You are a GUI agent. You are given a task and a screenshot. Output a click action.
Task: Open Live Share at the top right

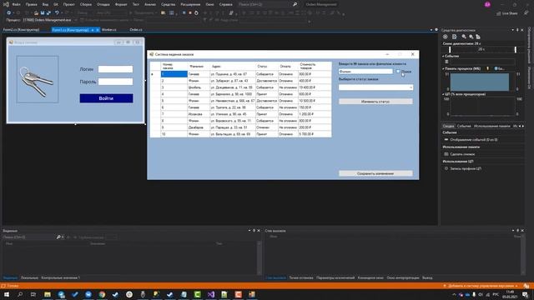click(506, 13)
